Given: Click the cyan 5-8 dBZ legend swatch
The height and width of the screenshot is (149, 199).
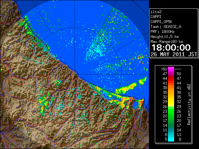Looking at the screenshot, I should [171, 139].
